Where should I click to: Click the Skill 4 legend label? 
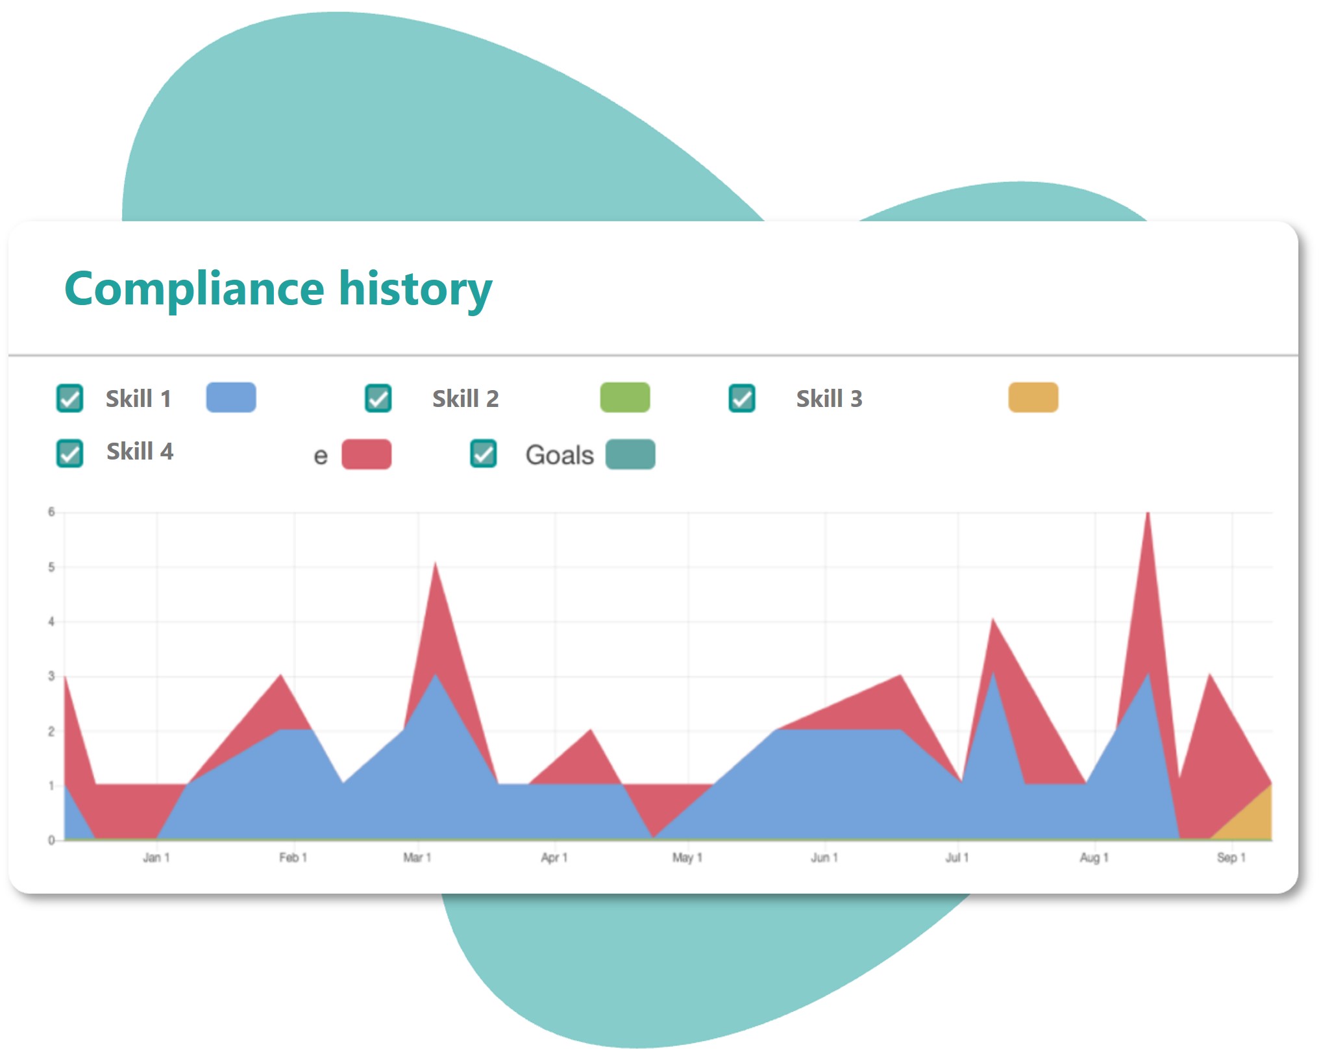[140, 451]
